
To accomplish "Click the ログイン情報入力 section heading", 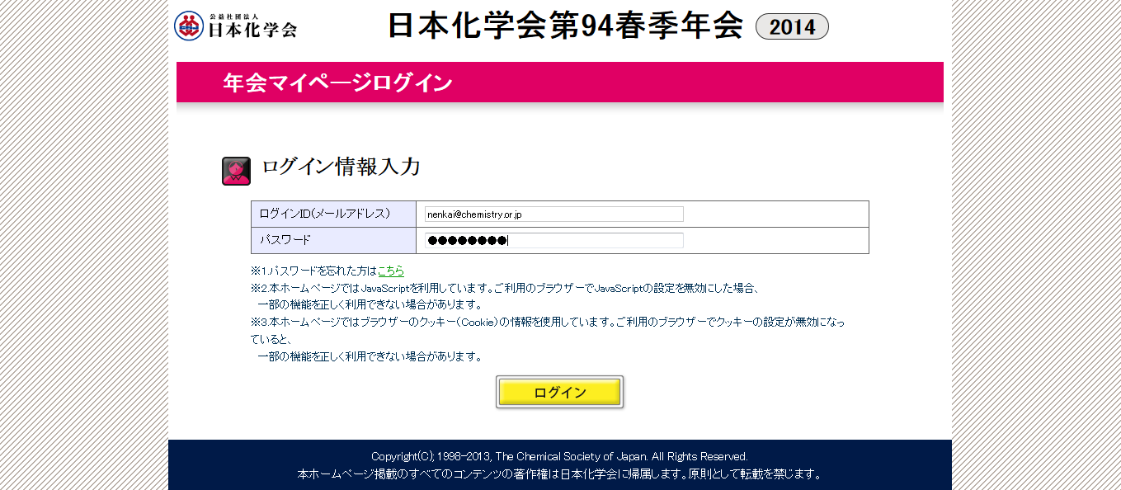I will [341, 167].
